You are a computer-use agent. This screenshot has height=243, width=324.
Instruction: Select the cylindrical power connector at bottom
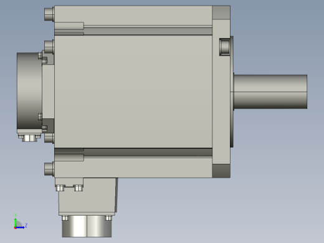pos(87,226)
